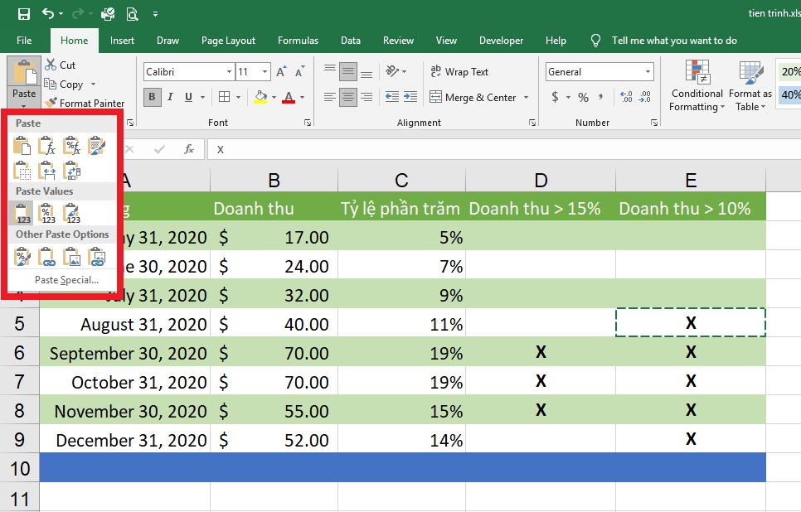Click Merge & Center button

pos(473,97)
